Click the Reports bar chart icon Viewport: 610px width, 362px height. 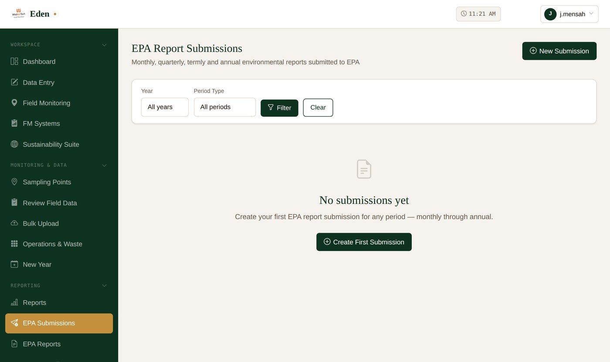pos(14,302)
